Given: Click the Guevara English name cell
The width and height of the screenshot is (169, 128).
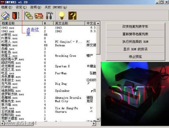Looking at the screenshot, I should [61, 112].
